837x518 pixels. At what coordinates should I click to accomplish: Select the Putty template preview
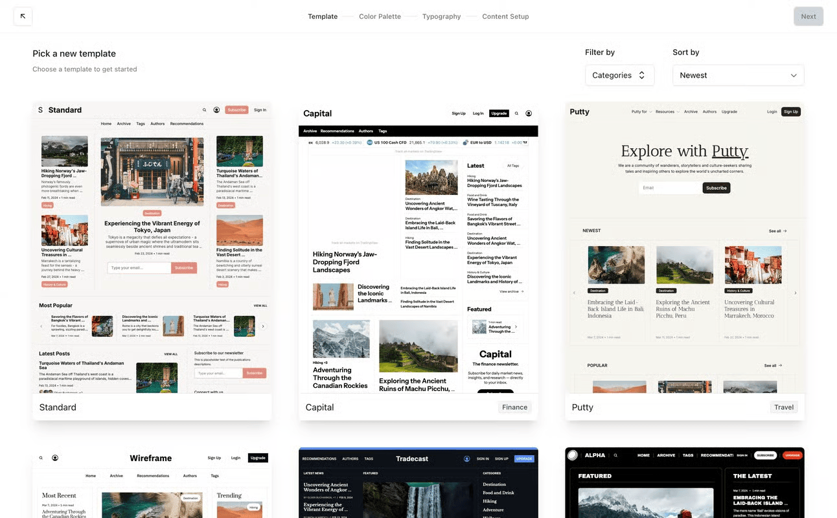pos(685,247)
